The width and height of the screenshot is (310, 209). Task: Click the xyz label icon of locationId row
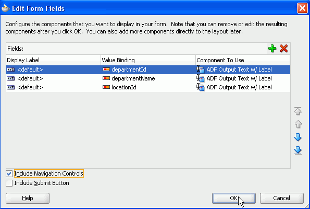(x=10, y=87)
